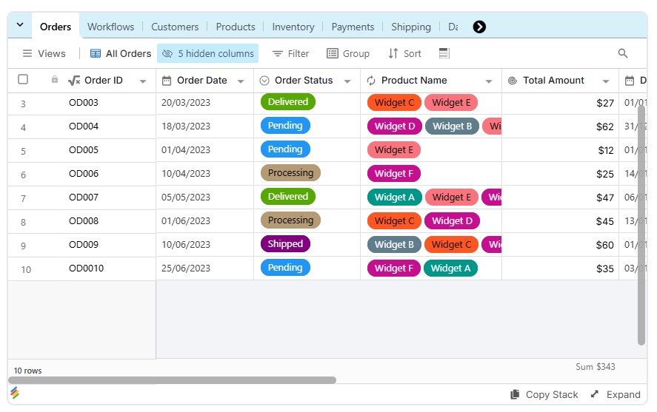Click the Filter lines icon
Image resolution: width=657 pixels, height=412 pixels.
pyautogui.click(x=277, y=53)
